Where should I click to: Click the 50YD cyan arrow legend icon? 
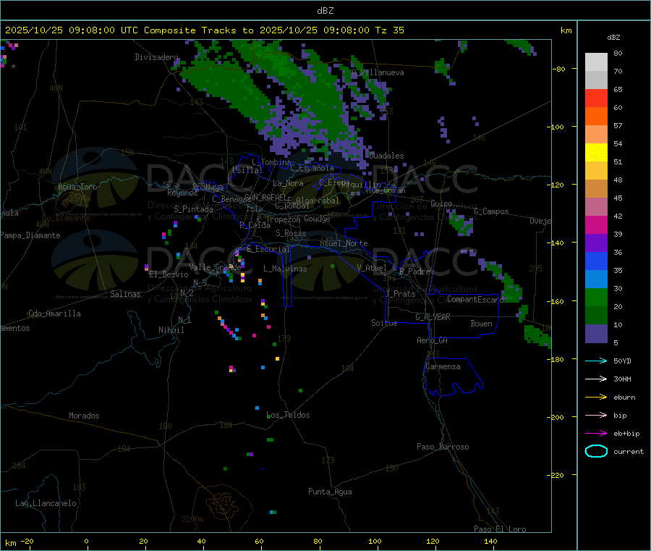pos(596,361)
